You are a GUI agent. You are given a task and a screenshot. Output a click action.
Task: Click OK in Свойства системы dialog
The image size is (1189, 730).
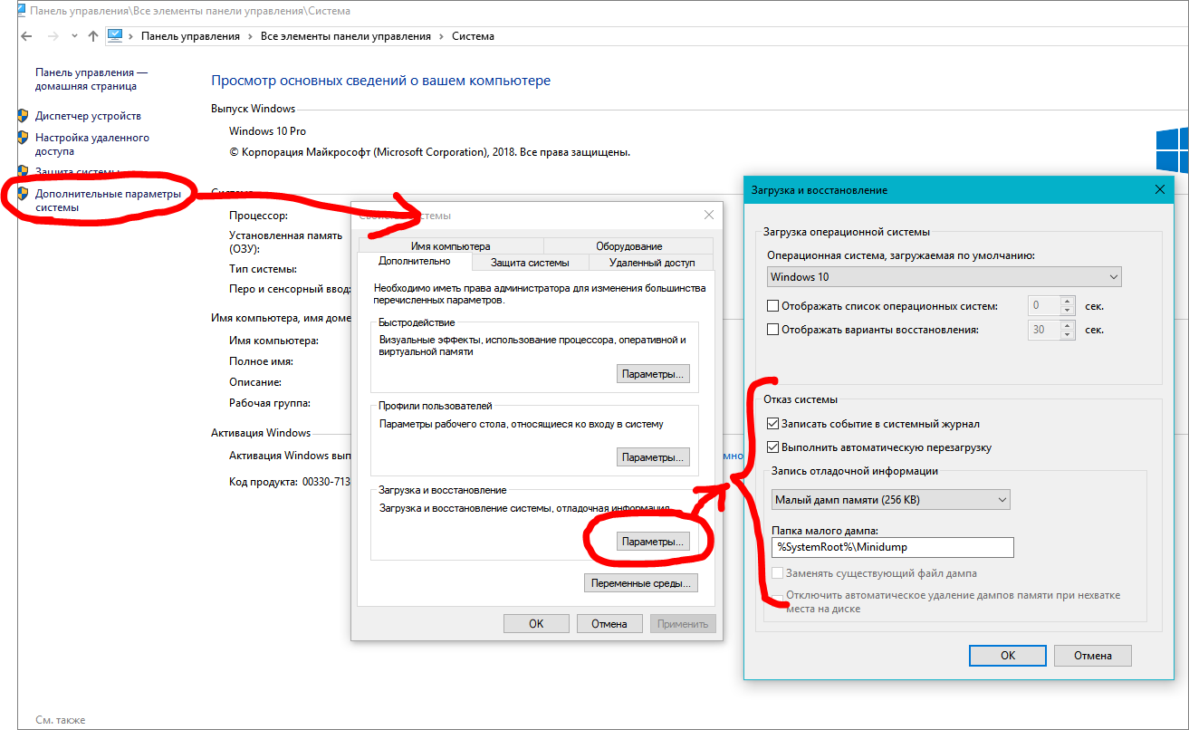(536, 623)
